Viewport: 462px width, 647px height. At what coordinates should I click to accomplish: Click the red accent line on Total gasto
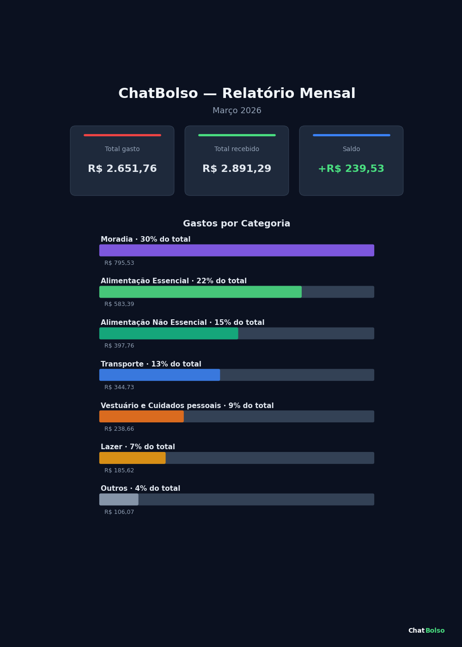(x=122, y=135)
